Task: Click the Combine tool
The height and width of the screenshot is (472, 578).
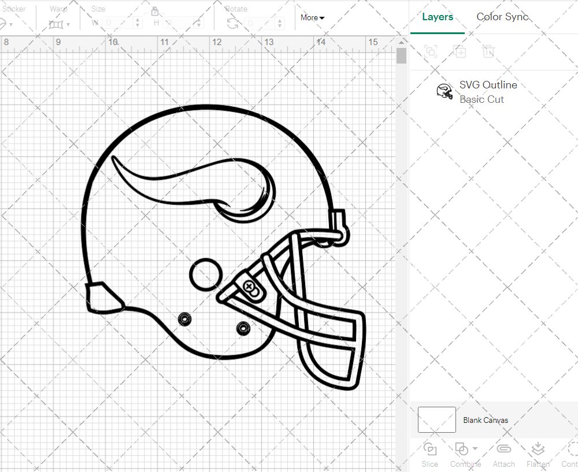Action: tap(465, 455)
